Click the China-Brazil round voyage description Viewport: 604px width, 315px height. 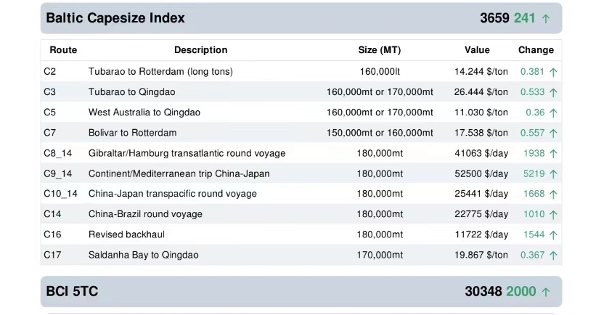coord(145,214)
